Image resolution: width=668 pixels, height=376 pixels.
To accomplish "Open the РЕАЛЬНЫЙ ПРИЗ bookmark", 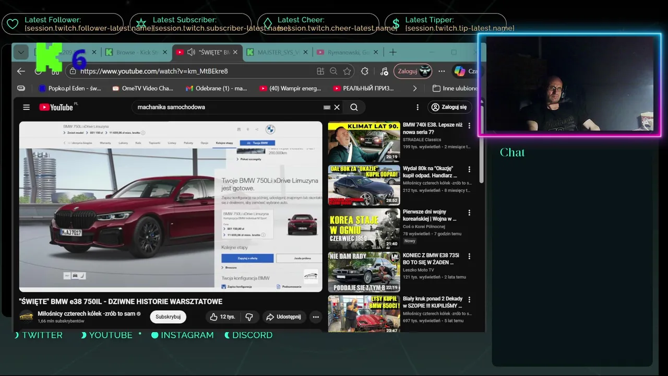I will (363, 88).
